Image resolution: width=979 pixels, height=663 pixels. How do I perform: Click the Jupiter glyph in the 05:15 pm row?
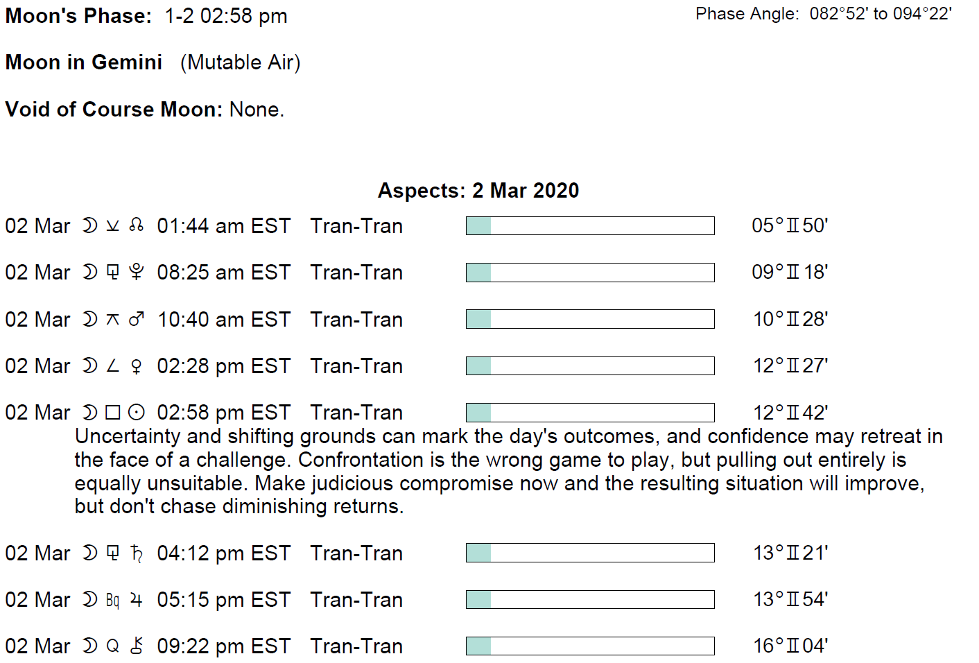click(137, 600)
